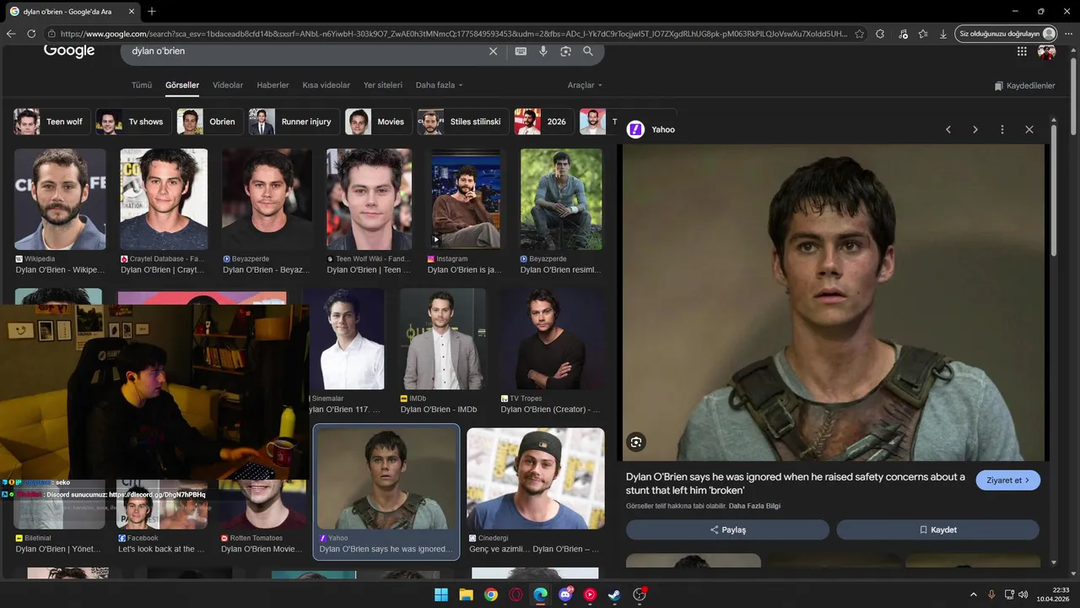The height and width of the screenshot is (608, 1080).
Task: Clear the search box with the X icon
Action: [x=494, y=52]
